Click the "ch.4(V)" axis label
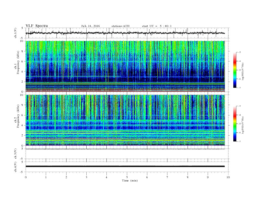This screenshot has height=199, width=257. tap(15, 167)
